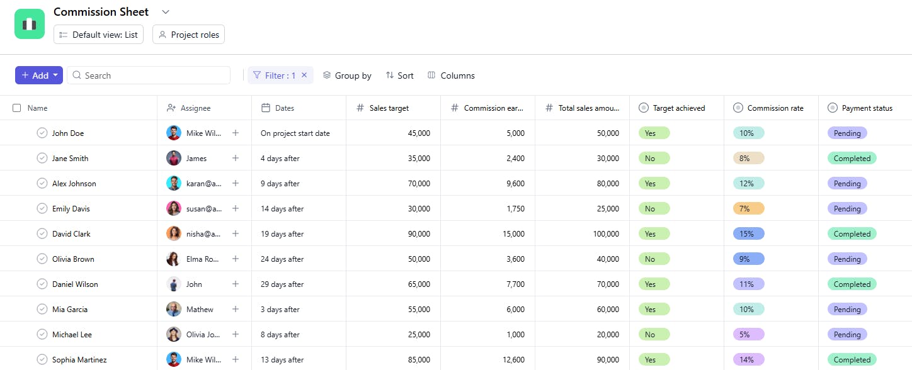The image size is (912, 370).
Task: Click the Project roles button
Action: pyautogui.click(x=188, y=35)
